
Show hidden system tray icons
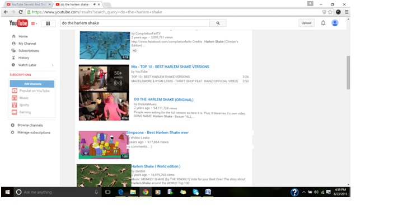point(304,192)
